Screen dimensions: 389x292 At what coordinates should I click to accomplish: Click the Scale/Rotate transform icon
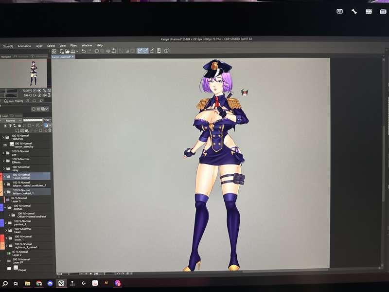[114, 51]
